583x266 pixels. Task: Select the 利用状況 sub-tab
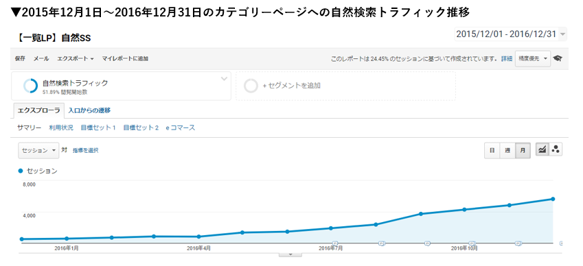(x=61, y=128)
